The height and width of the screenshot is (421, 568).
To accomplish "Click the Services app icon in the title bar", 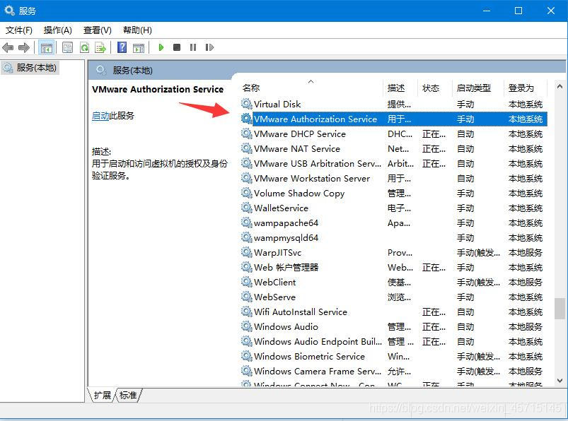I will click(9, 11).
